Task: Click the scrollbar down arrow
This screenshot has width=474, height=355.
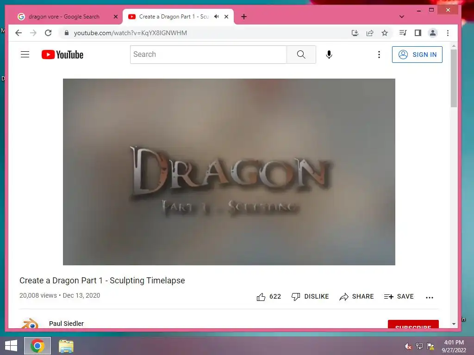Action: (x=454, y=324)
